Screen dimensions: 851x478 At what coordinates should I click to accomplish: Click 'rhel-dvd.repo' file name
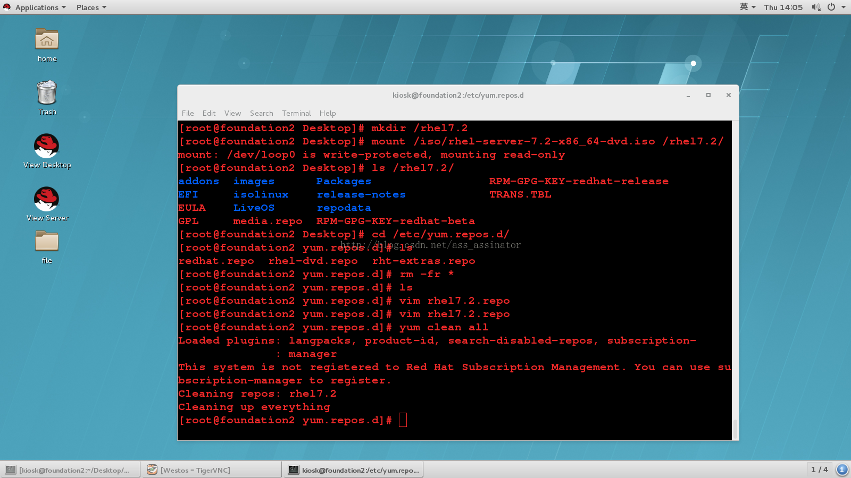pos(313,261)
